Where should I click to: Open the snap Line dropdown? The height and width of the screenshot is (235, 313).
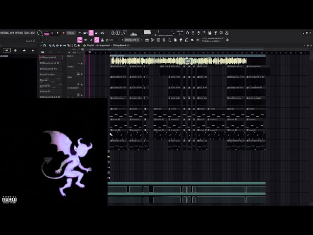[113, 40]
